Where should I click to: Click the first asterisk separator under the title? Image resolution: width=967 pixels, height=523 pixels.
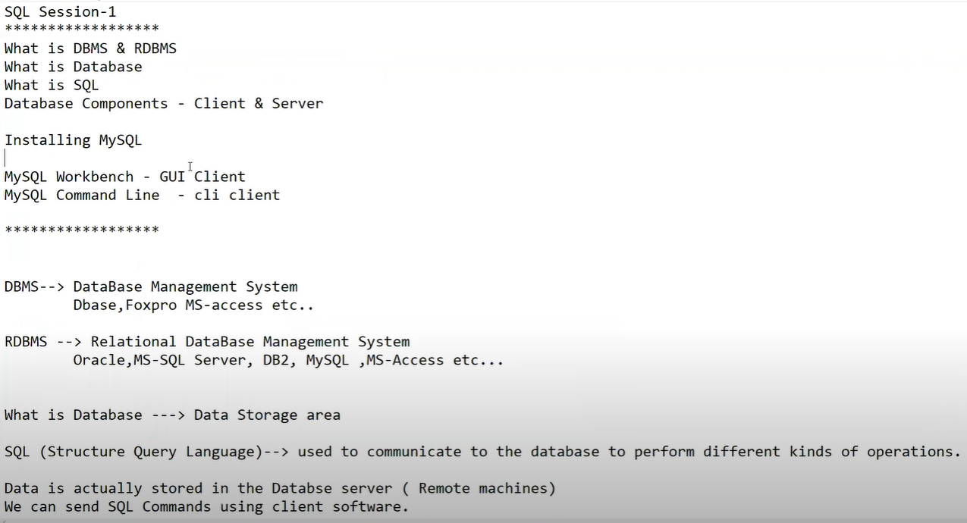(x=82, y=29)
